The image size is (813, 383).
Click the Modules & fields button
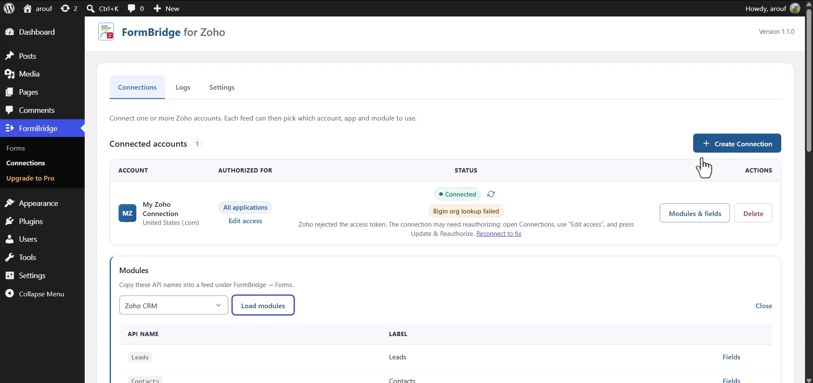click(695, 213)
